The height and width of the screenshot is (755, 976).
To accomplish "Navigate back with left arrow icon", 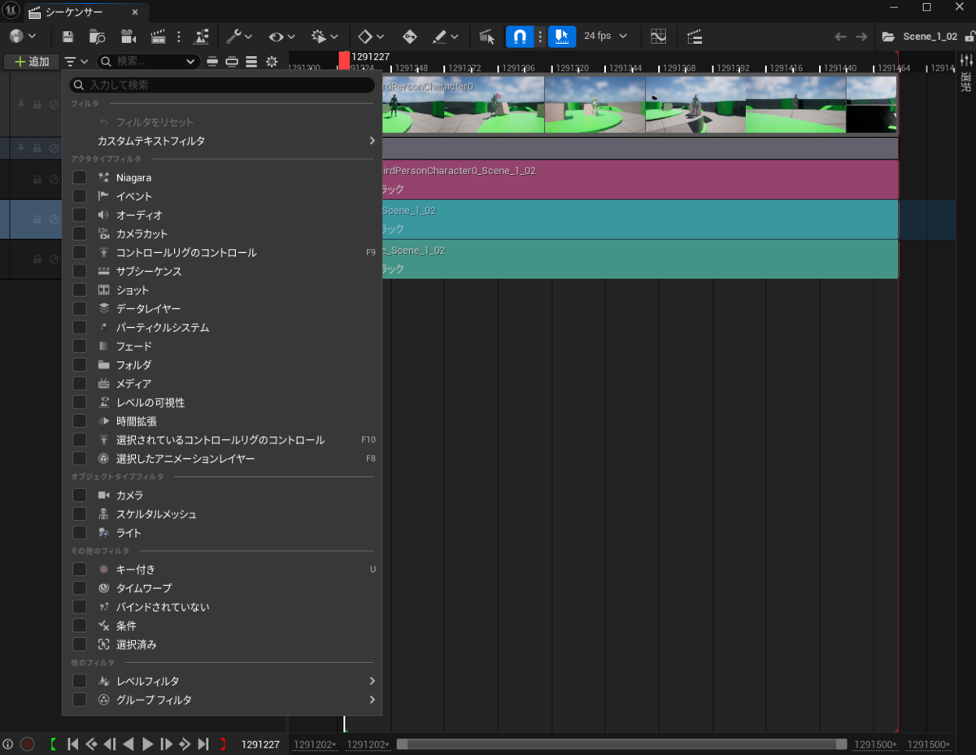I will point(841,37).
